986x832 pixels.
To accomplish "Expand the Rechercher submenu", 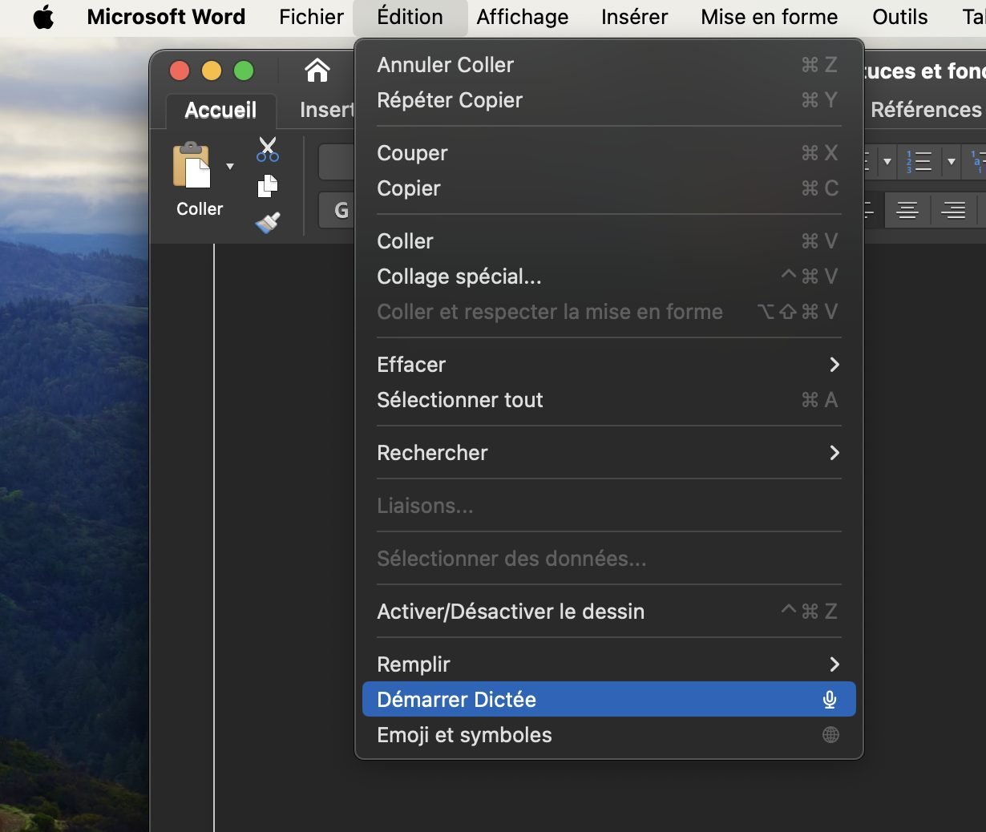I will 608,453.
